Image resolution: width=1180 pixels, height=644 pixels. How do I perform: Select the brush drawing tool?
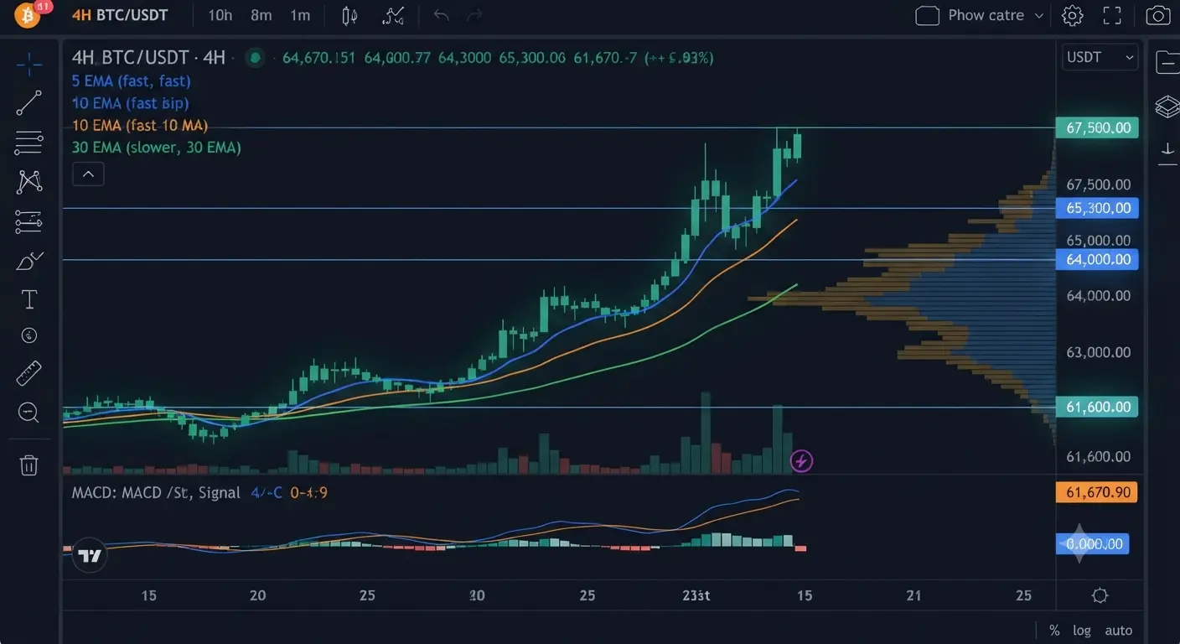(x=29, y=262)
